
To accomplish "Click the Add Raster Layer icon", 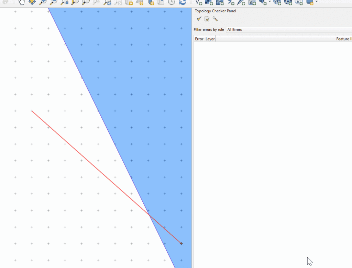I will [x=209, y=2].
